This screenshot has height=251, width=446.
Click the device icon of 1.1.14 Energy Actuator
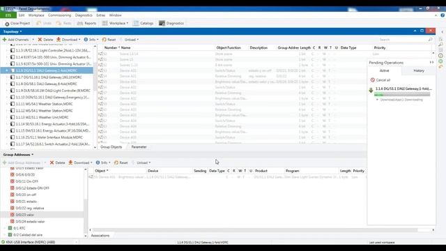pos(13,124)
